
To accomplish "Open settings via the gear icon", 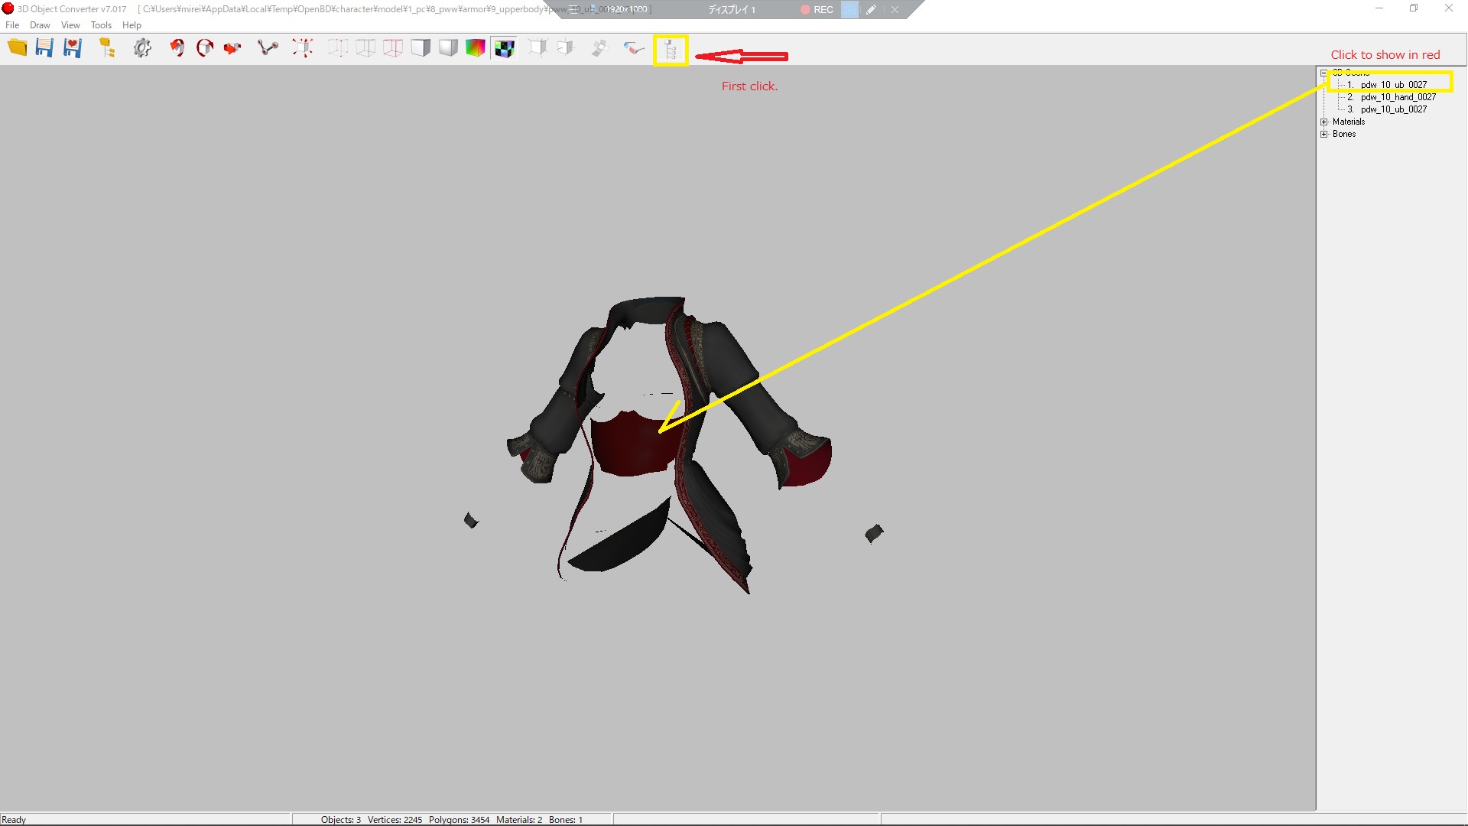I will (142, 48).
